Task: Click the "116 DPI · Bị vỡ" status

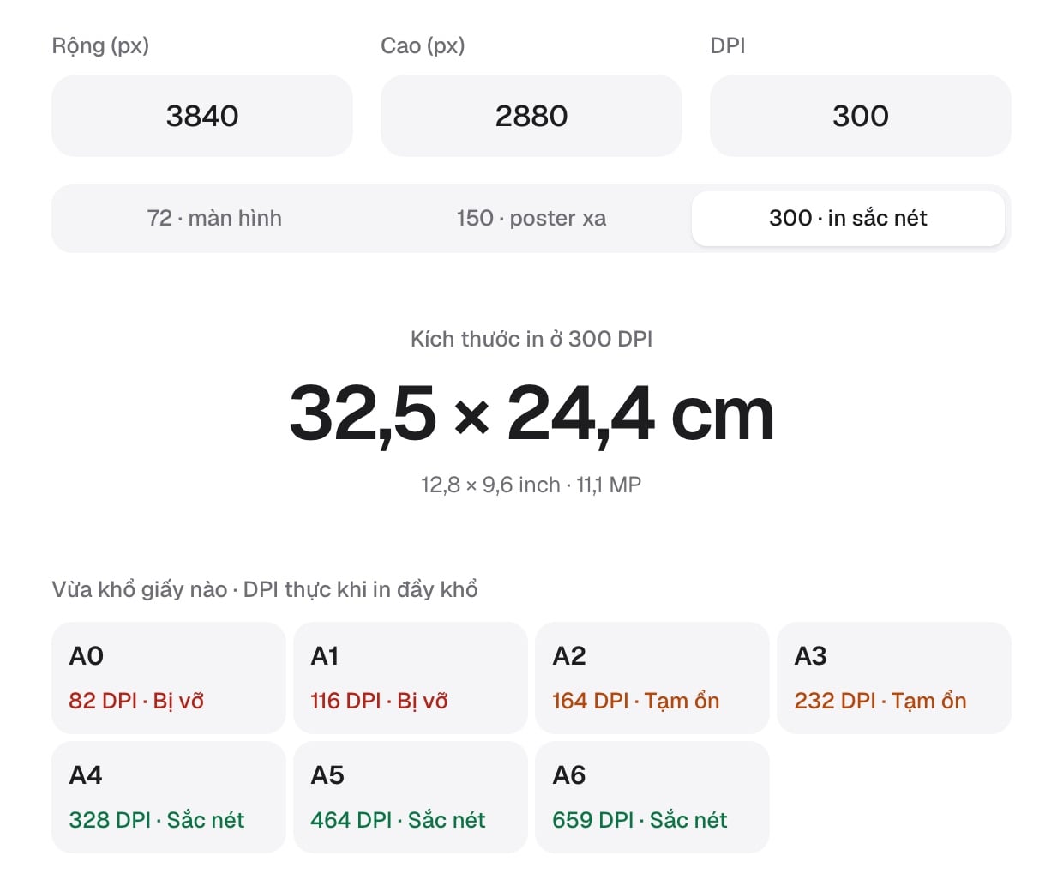Action: click(x=379, y=701)
